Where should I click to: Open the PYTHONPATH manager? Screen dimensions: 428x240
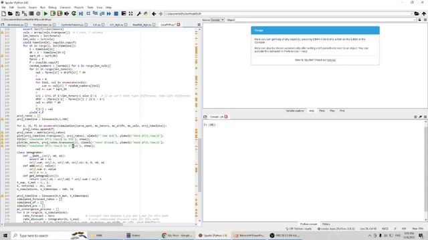pyautogui.click(x=146, y=13)
